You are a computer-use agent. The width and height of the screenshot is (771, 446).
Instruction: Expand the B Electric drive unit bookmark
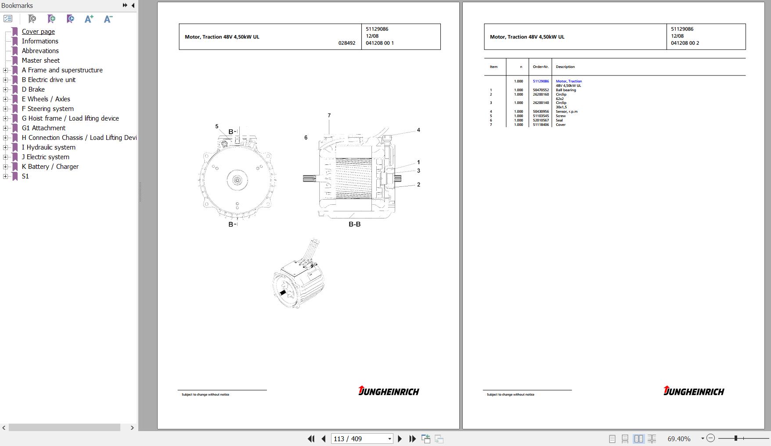[x=5, y=80]
